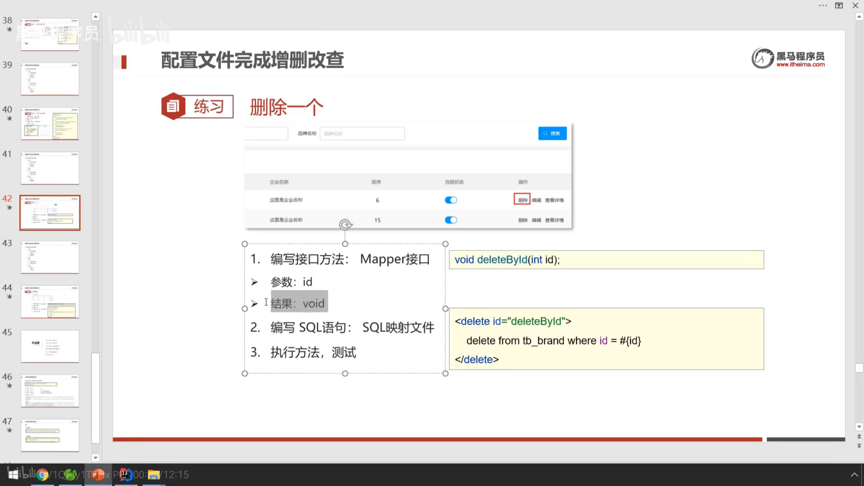The height and width of the screenshot is (486, 864).
Task: Click bottom-center resize handle of text box
Action: pos(345,373)
